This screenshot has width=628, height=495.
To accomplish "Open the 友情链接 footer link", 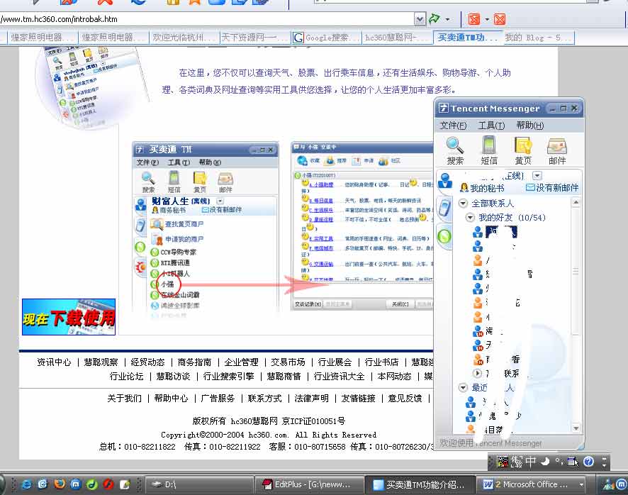I will (358, 399).
